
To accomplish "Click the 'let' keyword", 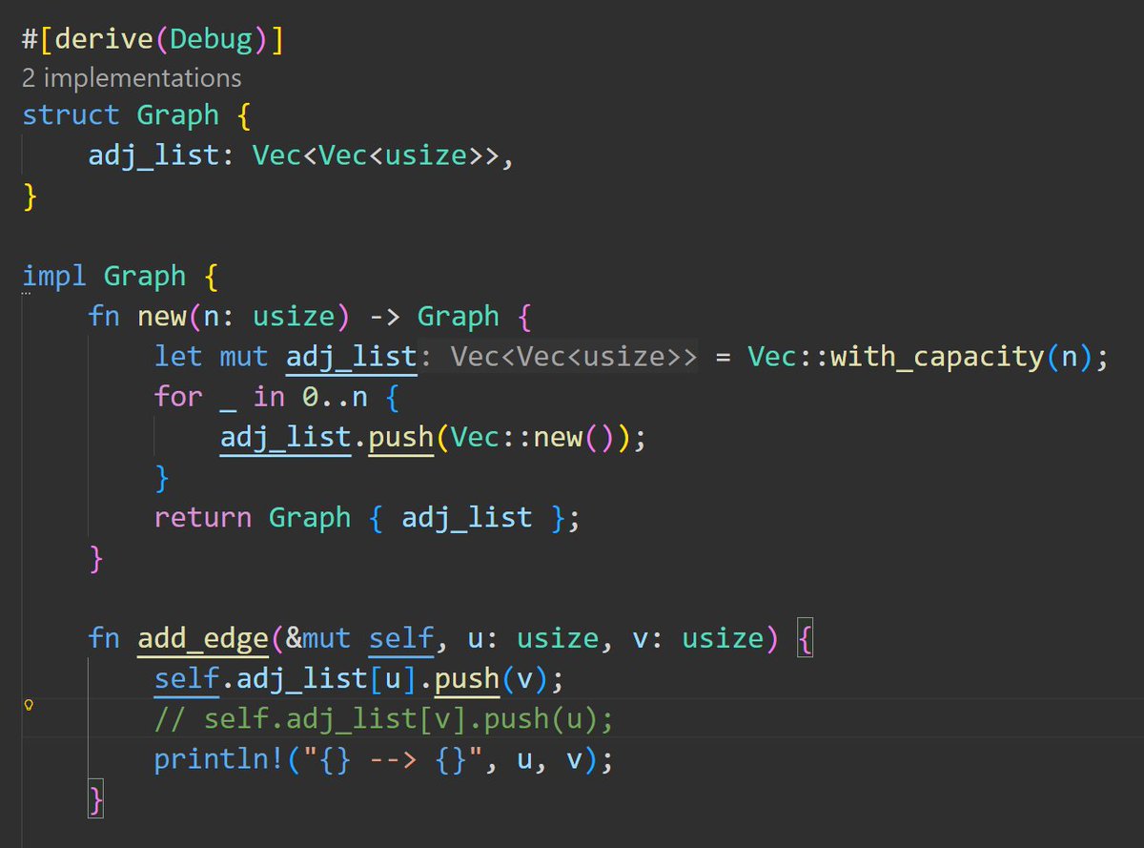I will tap(178, 357).
